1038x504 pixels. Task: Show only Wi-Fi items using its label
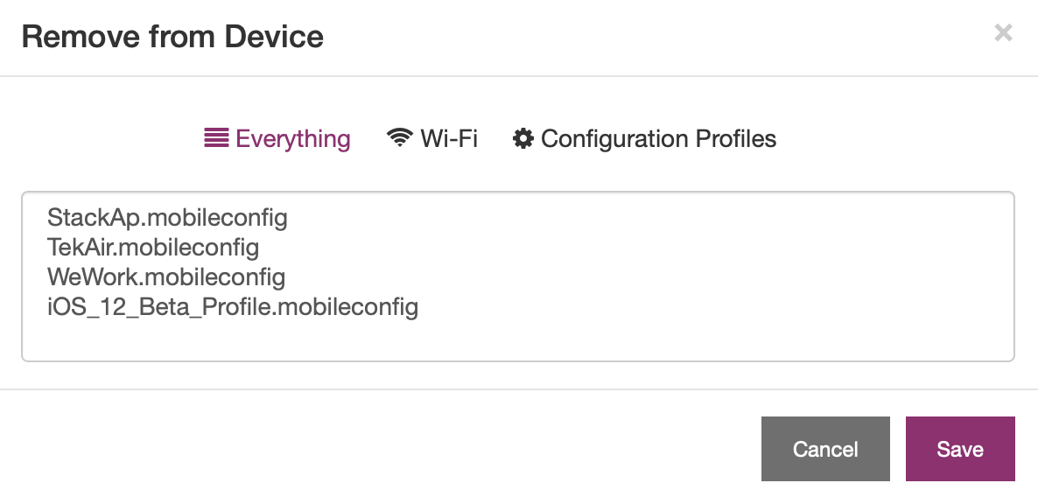[449, 138]
